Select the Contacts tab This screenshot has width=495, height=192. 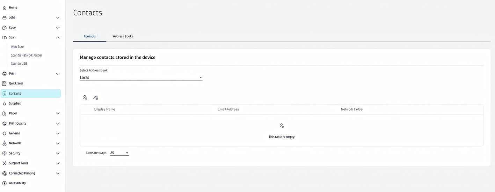pyautogui.click(x=90, y=36)
